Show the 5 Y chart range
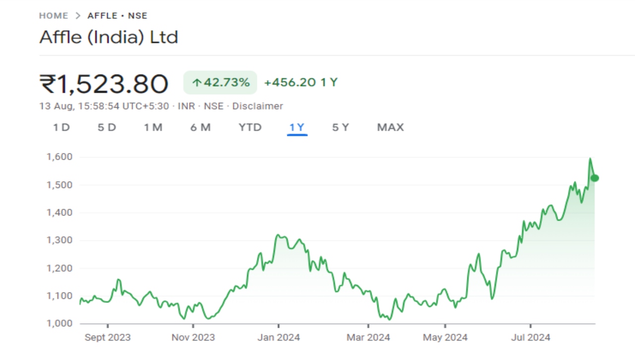This screenshot has width=635, height=357. coord(340,127)
